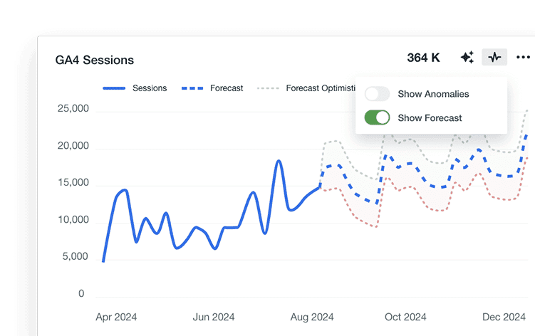
Task: Click the AI sparkle insights icon
Action: pyautogui.click(x=467, y=58)
